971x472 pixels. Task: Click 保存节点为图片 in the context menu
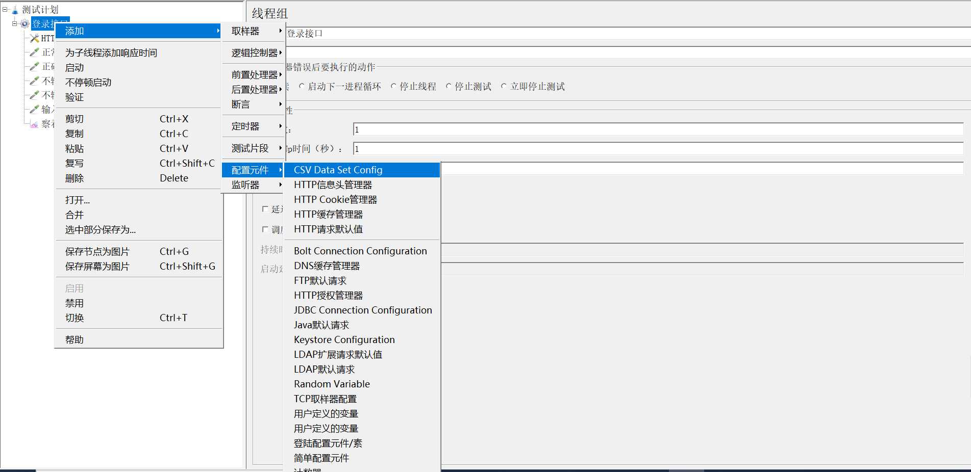pos(138,251)
